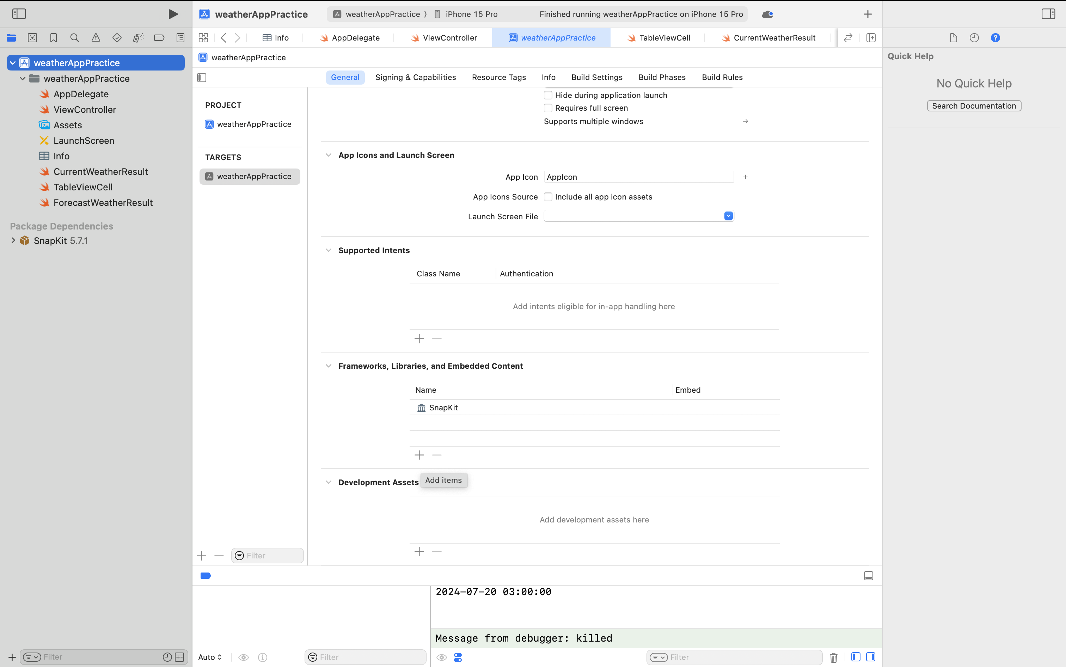Open the Launch Screen File dropdown
The height and width of the screenshot is (667, 1066).
(728, 216)
